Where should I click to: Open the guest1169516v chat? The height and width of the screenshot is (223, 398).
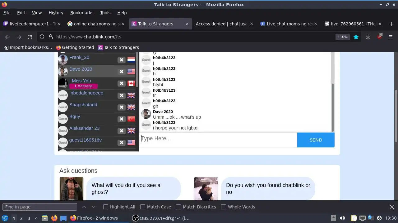86,140
